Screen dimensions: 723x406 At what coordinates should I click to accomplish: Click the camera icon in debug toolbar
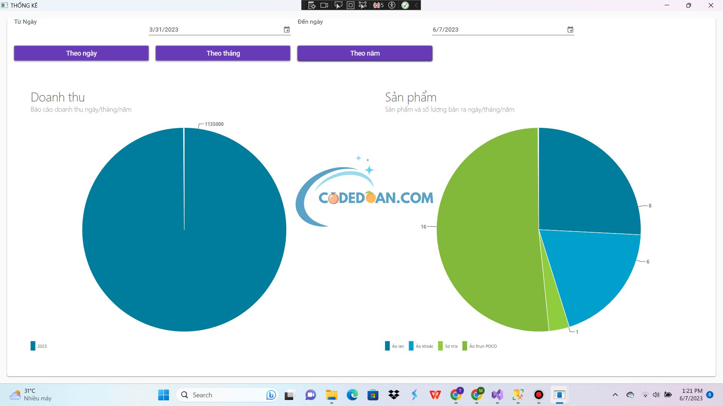(324, 5)
